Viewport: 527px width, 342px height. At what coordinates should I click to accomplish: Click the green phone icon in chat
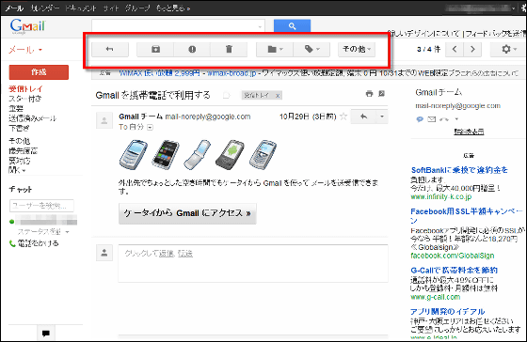12,243
